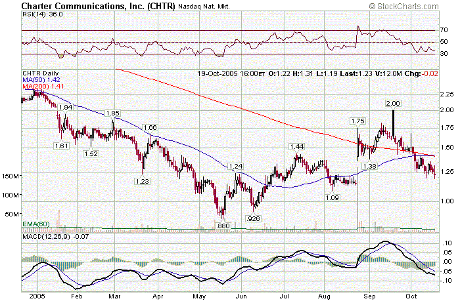This screenshot has height=303, width=460.
Task: Click the MA(50) 1.42 legend
Action: pos(41,79)
